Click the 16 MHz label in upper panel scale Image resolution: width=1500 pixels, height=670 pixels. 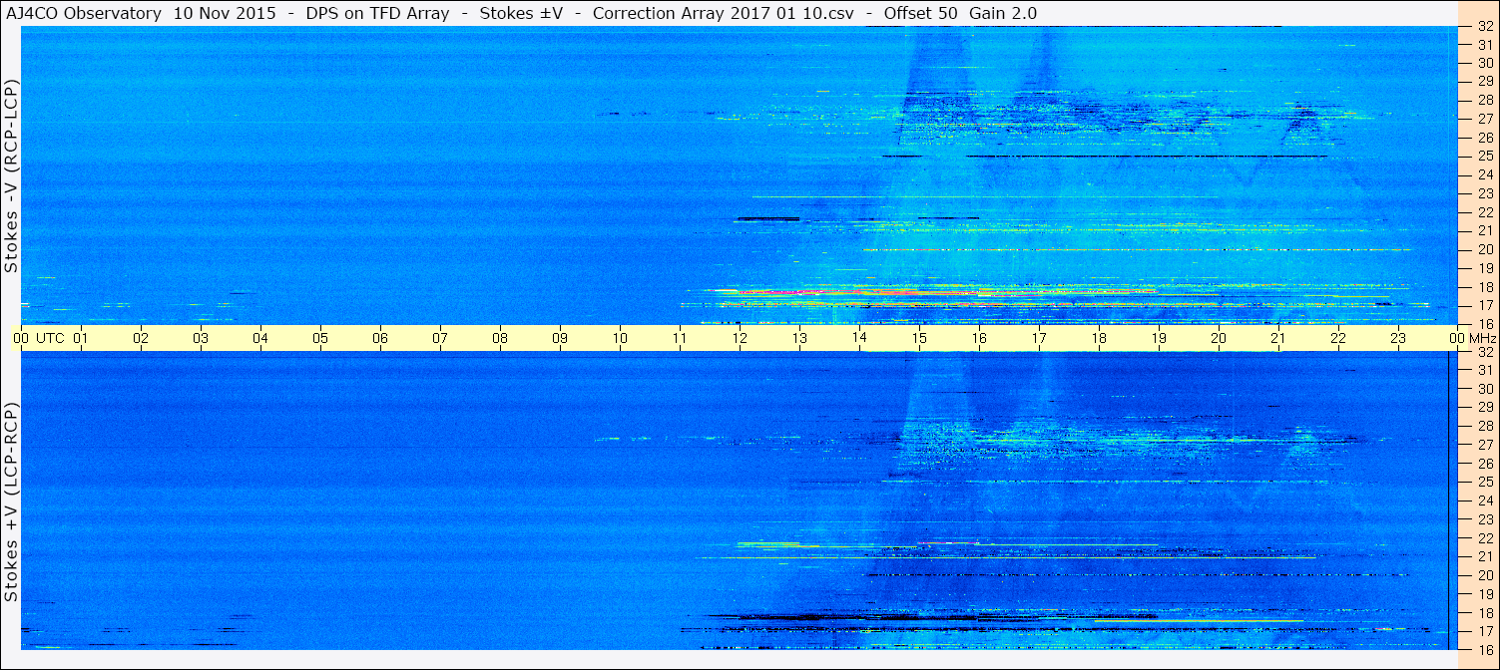click(x=1484, y=323)
